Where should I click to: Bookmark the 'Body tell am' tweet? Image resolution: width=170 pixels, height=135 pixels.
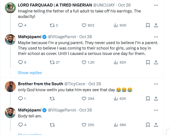coord(148,125)
